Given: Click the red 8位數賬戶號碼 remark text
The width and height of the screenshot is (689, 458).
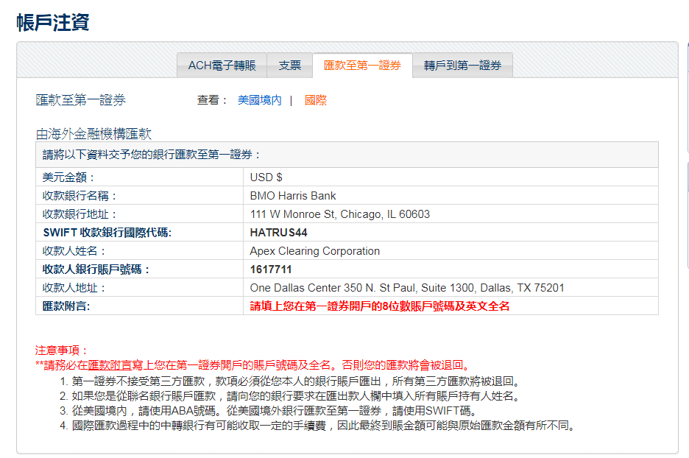Looking at the screenshot, I should click(x=379, y=306).
